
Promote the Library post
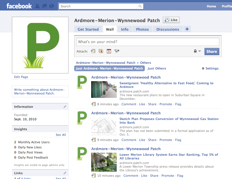pos(168,176)
